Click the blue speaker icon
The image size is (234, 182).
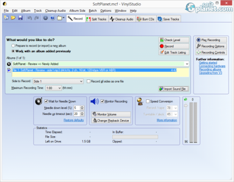point(95,102)
